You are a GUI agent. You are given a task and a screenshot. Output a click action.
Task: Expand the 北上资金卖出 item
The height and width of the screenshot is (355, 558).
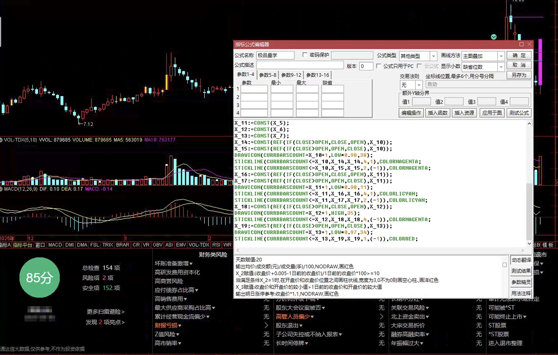point(427,317)
